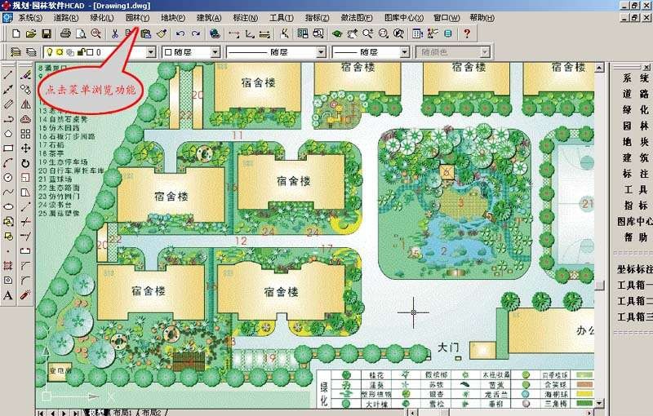The width and height of the screenshot is (653, 416).
Task: Click first-tab navigation arrow at bottom
Action: click(42, 413)
